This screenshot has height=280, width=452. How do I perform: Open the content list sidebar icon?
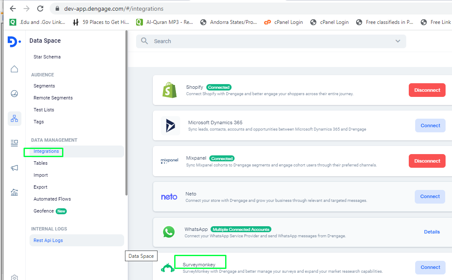tap(15, 143)
